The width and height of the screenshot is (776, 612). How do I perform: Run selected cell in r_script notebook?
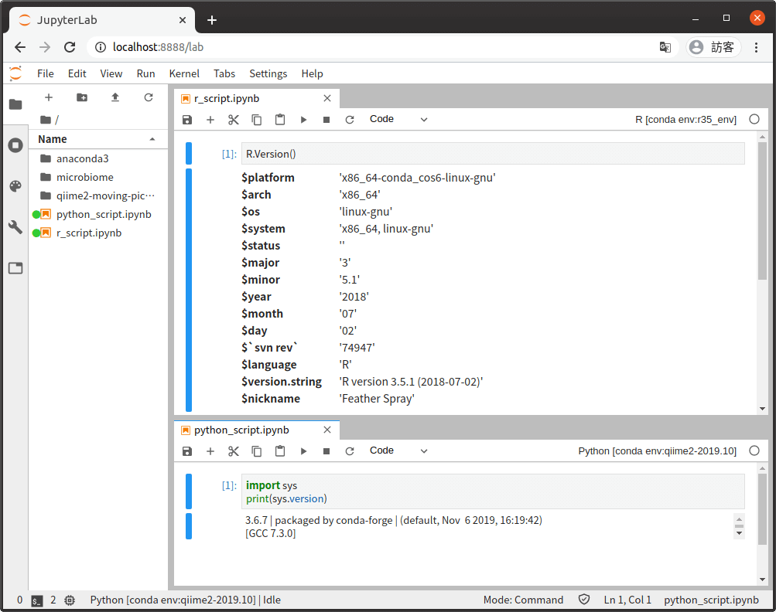pyautogui.click(x=303, y=120)
